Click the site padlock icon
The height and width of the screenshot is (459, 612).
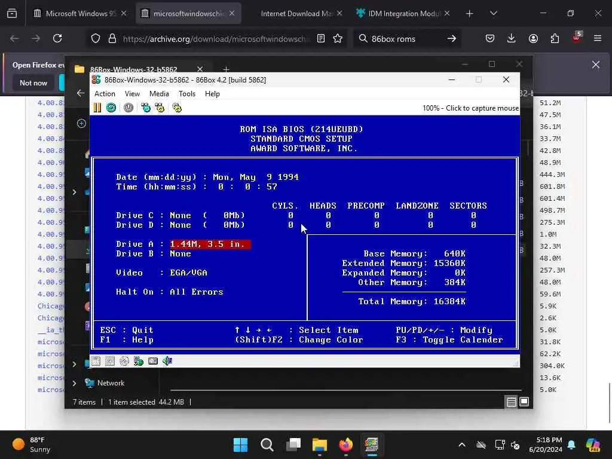pos(112,39)
